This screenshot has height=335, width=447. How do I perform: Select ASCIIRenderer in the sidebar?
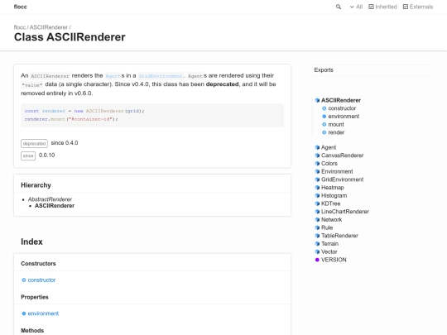coord(341,100)
